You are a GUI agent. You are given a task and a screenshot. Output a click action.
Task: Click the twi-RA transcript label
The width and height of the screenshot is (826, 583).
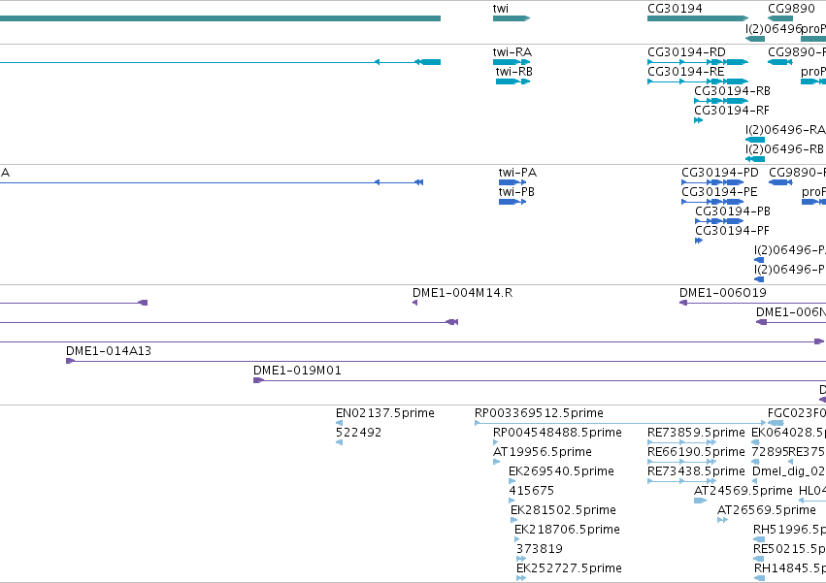pos(512,52)
